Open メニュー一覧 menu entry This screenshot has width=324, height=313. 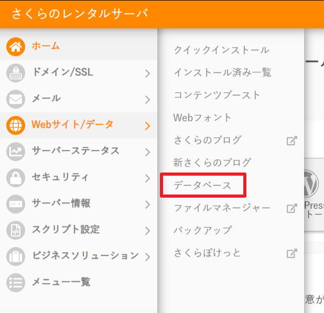[79, 283]
